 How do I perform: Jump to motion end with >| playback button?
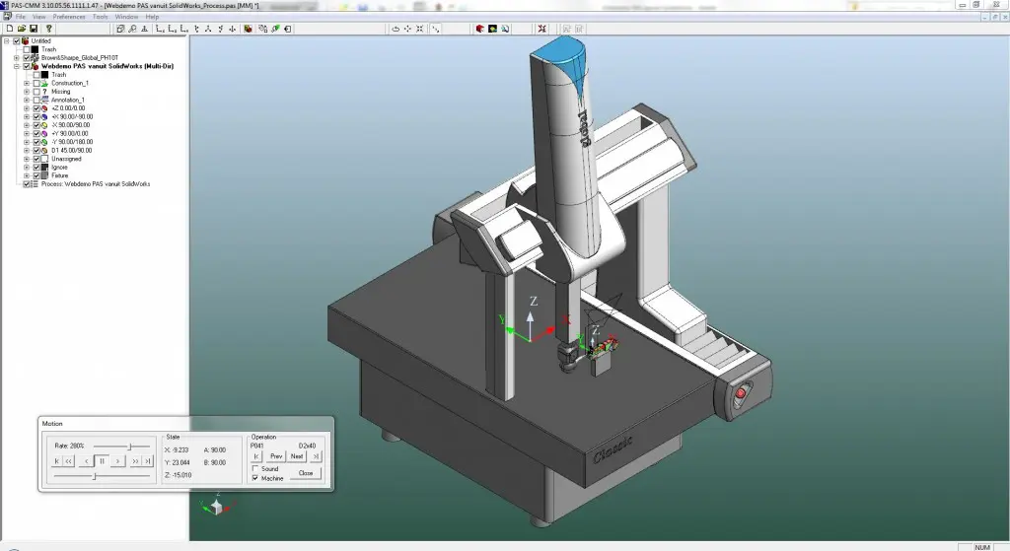tap(148, 461)
